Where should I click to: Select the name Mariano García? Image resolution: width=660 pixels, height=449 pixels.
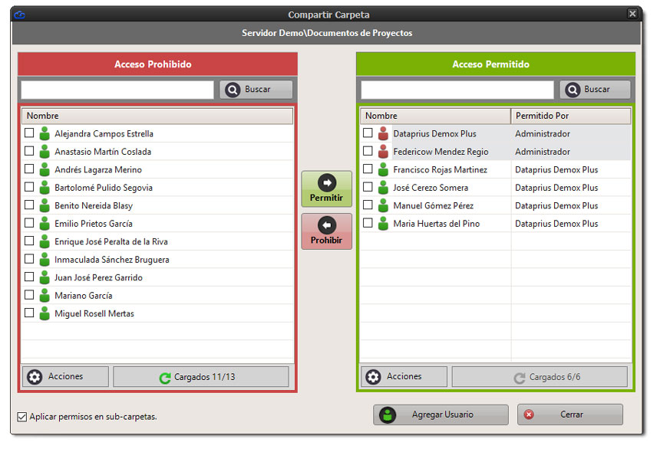pos(84,296)
